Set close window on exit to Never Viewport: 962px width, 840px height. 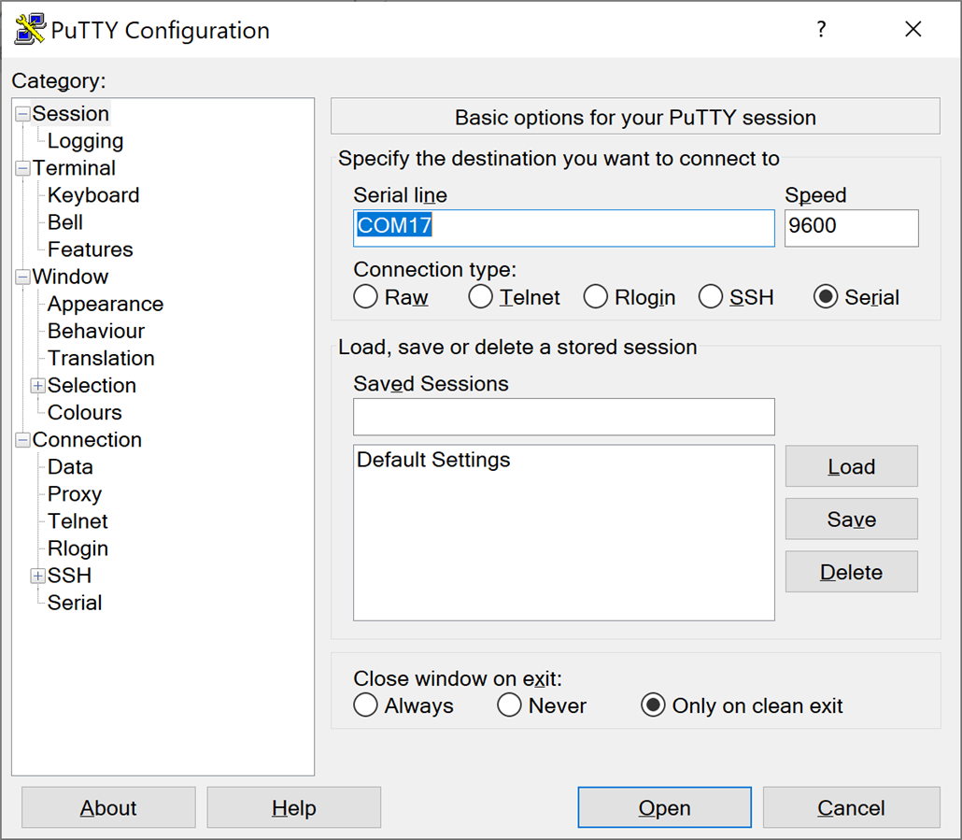tap(510, 705)
